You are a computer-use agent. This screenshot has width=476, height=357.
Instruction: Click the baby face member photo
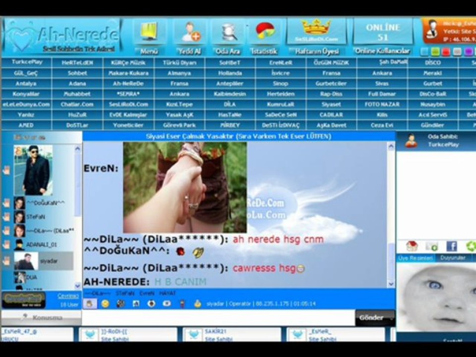(436, 297)
